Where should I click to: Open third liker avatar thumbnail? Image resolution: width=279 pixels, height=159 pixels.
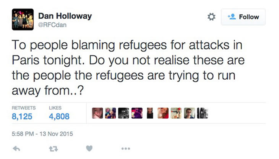(x=124, y=113)
